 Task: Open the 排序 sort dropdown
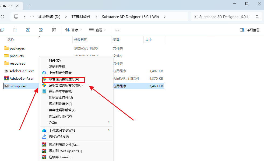tap(73, 30)
